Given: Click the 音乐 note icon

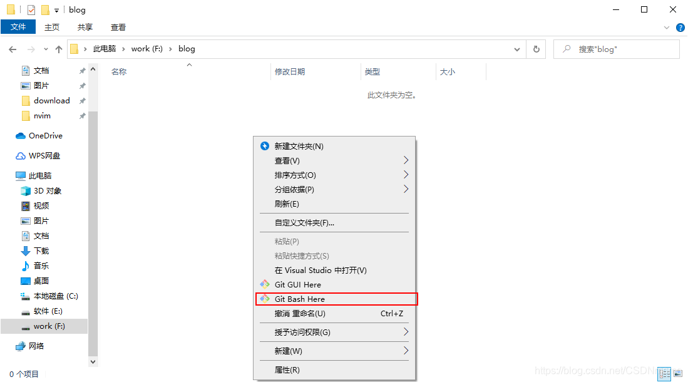Looking at the screenshot, I should [x=26, y=266].
